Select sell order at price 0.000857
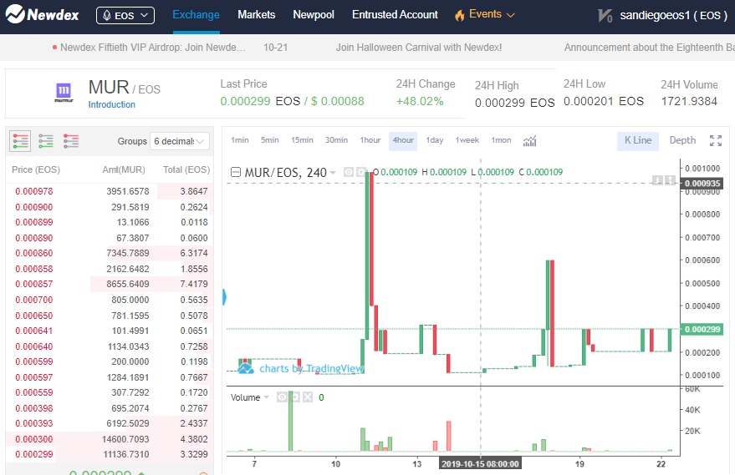Screen dimensions: 735x475 click(110, 284)
